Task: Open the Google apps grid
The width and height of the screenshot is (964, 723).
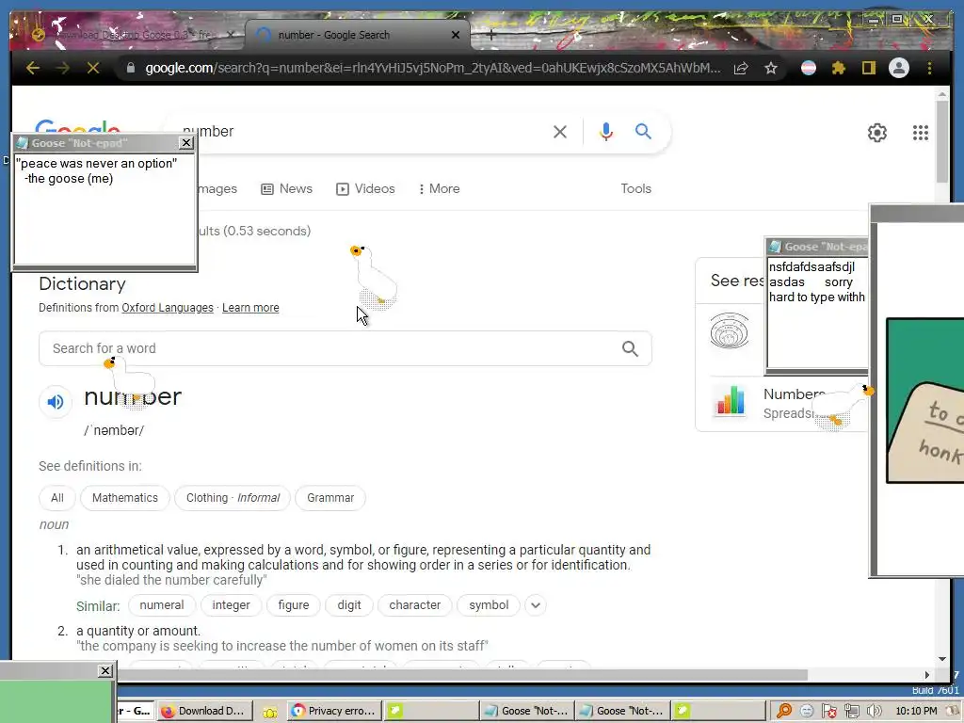Action: click(x=921, y=132)
